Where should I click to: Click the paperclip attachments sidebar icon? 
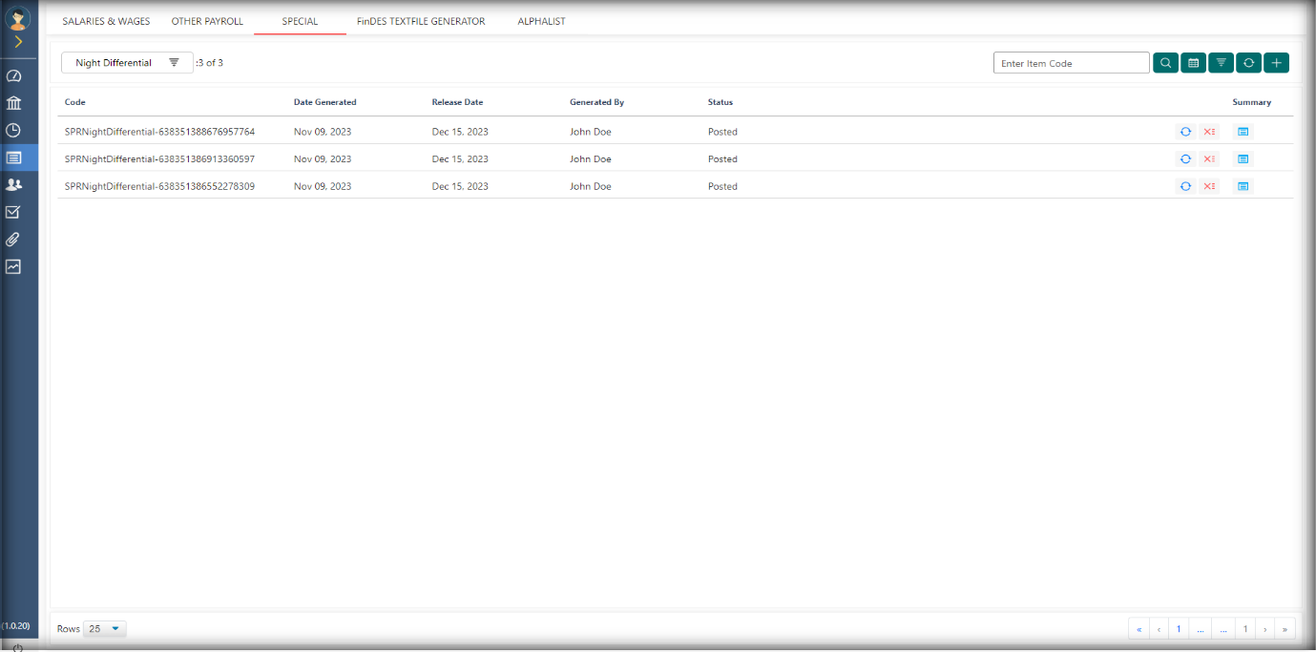point(13,240)
